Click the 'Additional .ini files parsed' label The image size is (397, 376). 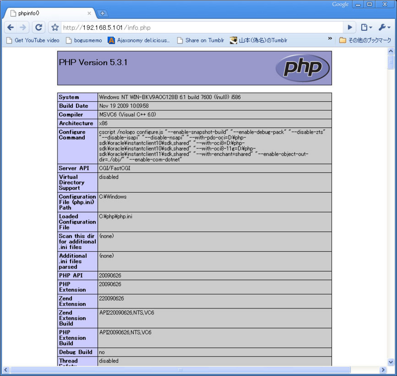[x=73, y=261]
